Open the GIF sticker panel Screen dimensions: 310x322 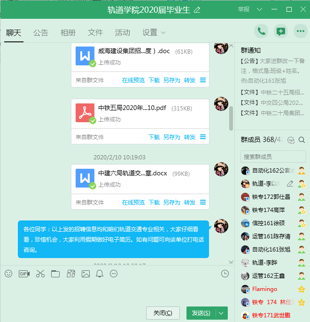pos(24,274)
